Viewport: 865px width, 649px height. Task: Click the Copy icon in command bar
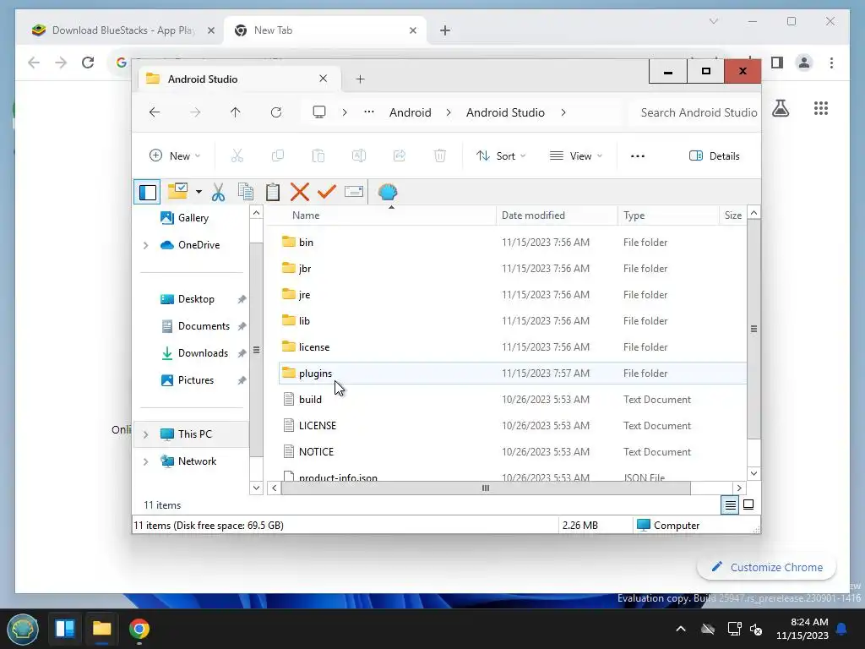[278, 156]
